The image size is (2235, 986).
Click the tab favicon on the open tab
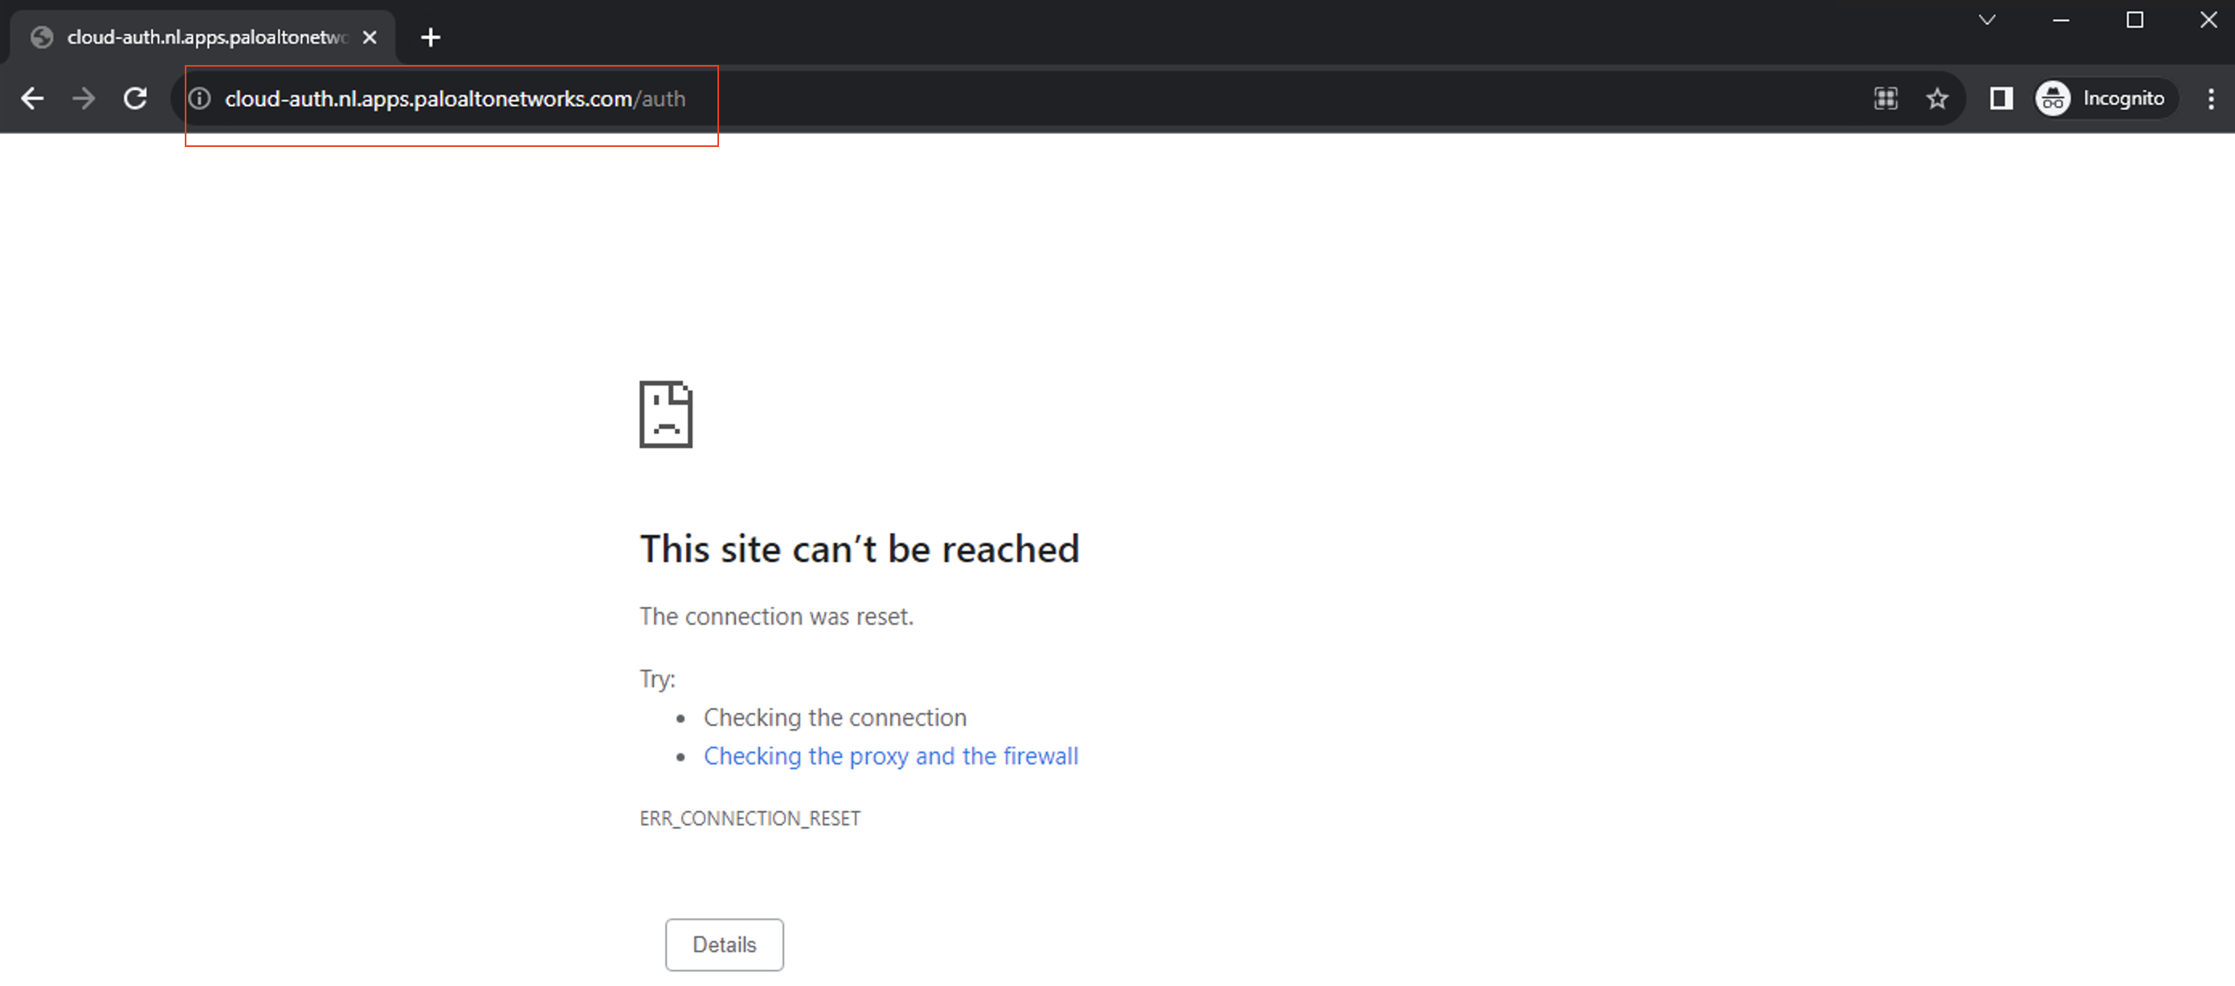click(x=41, y=36)
